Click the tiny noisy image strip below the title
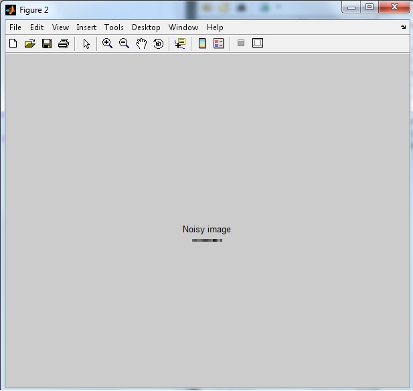The image size is (413, 391). pos(207,240)
